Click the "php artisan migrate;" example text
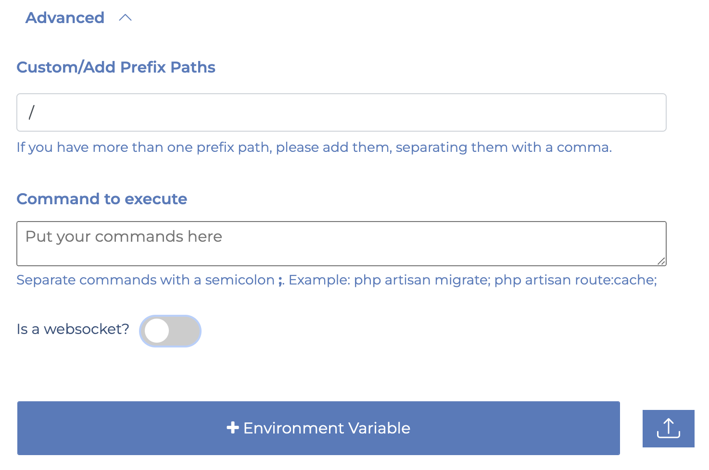This screenshot has width=709, height=470. coord(422,280)
